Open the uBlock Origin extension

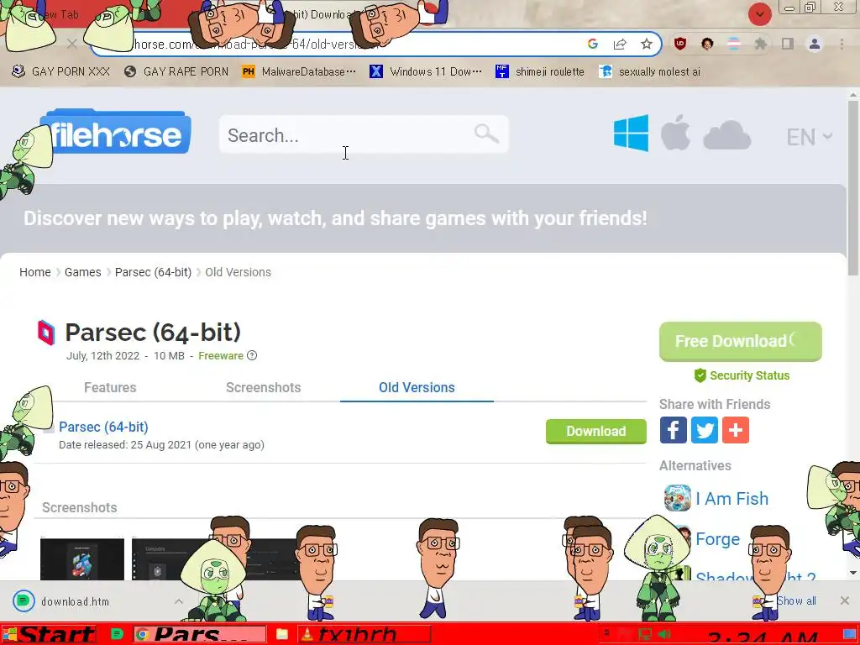coord(680,44)
